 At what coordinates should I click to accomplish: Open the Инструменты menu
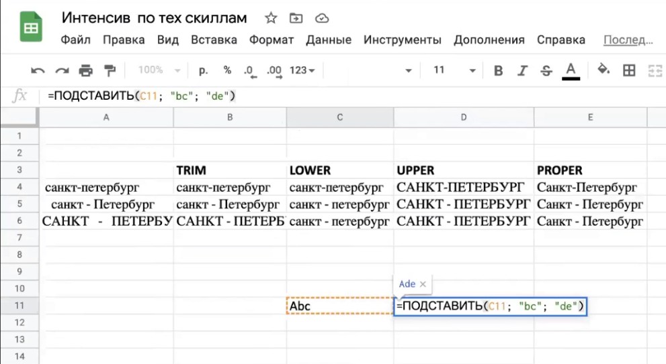click(403, 40)
